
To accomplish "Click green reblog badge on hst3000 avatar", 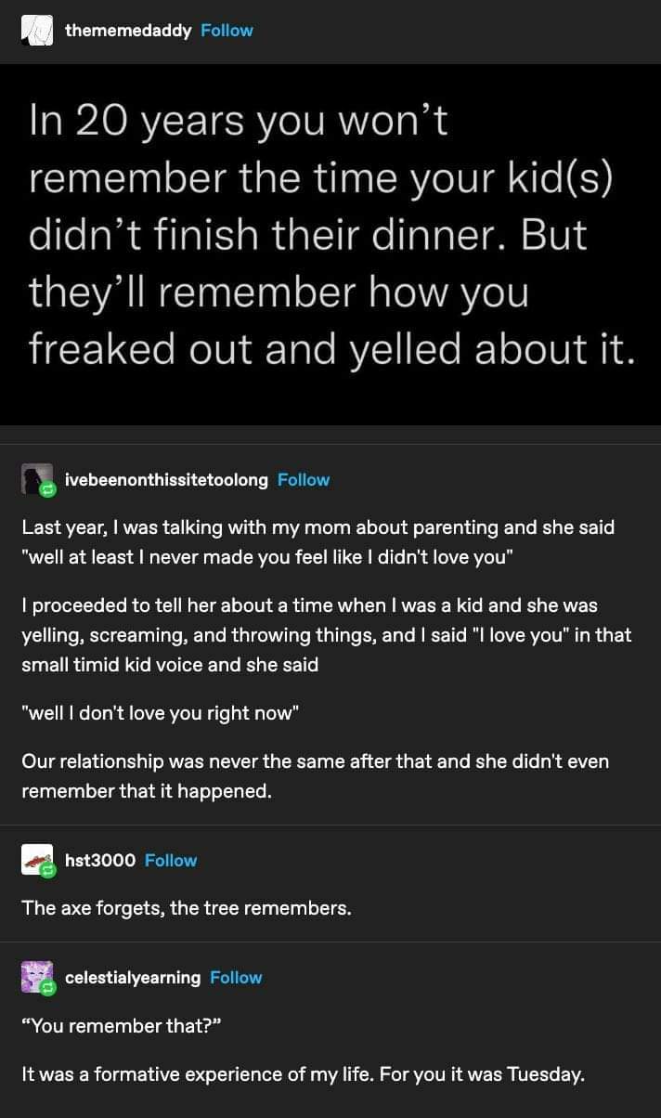I will (48, 871).
